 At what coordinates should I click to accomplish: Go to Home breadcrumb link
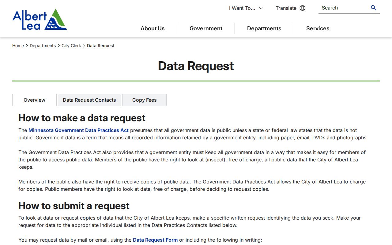18,46
